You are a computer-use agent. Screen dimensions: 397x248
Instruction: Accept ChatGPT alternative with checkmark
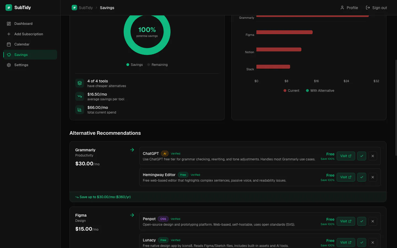[x=362, y=156]
